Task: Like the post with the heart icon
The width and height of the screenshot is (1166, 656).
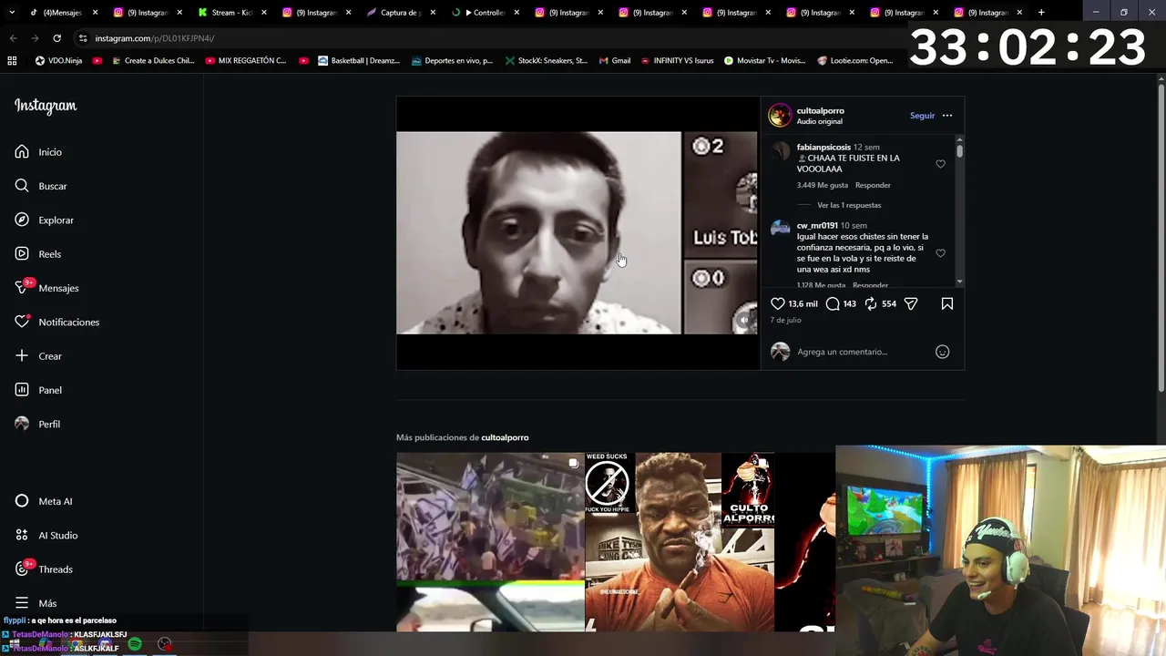Action: (x=778, y=303)
